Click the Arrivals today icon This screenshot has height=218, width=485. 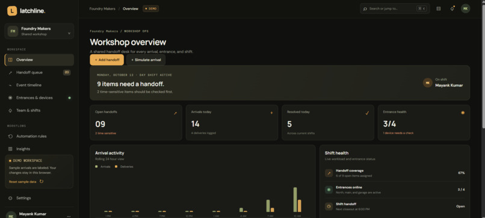[x=271, y=113]
